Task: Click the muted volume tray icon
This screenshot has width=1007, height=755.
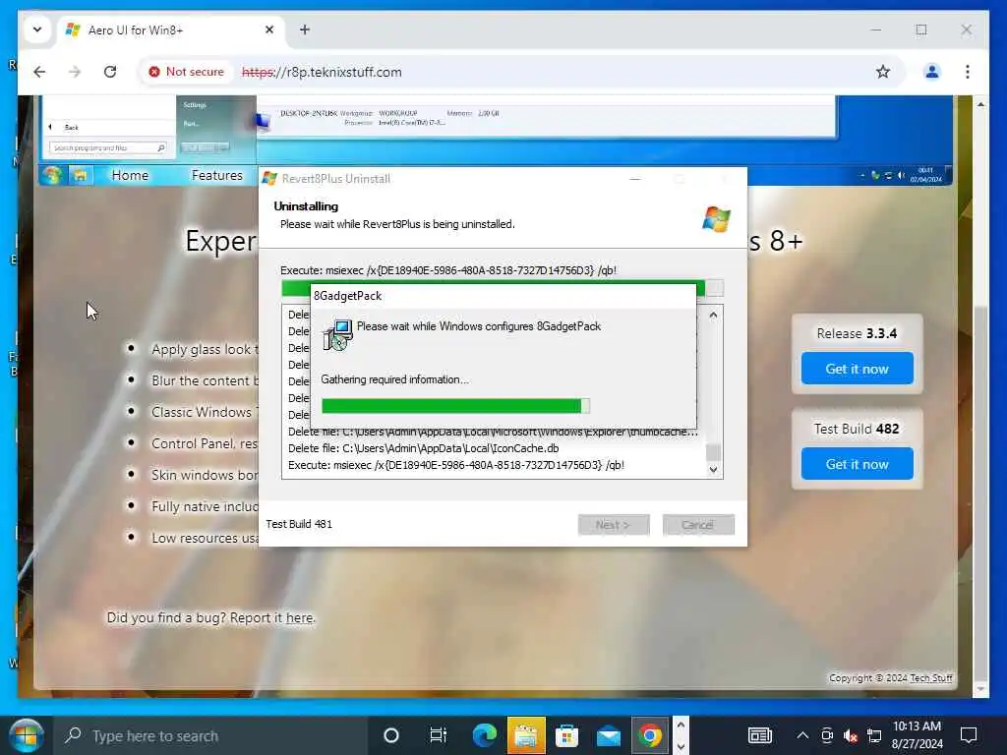Action: pyautogui.click(x=851, y=735)
